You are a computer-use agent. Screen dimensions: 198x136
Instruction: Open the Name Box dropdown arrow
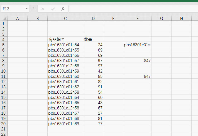point(26,9)
